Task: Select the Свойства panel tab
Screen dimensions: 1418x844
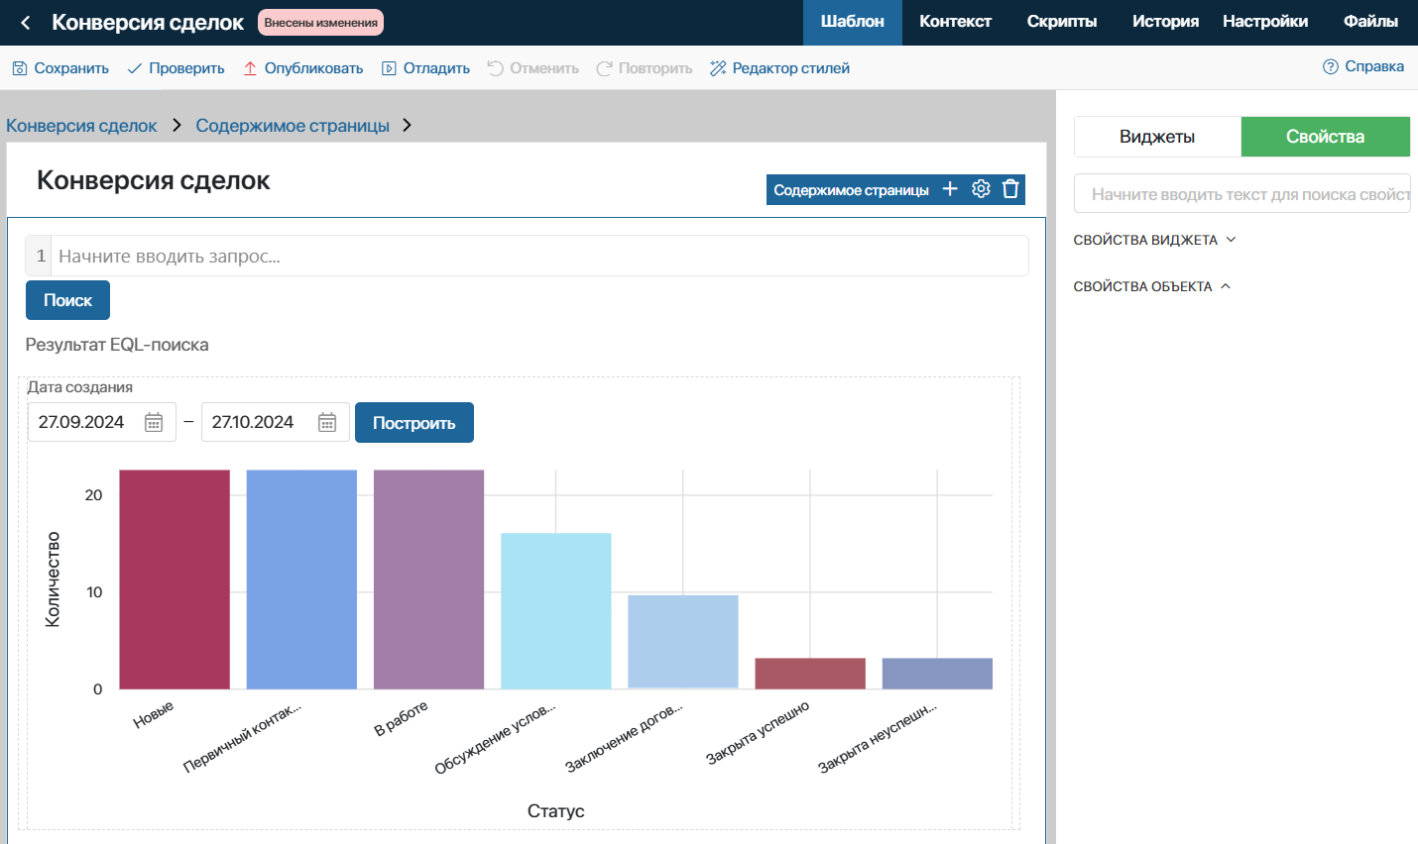Action: coord(1326,137)
